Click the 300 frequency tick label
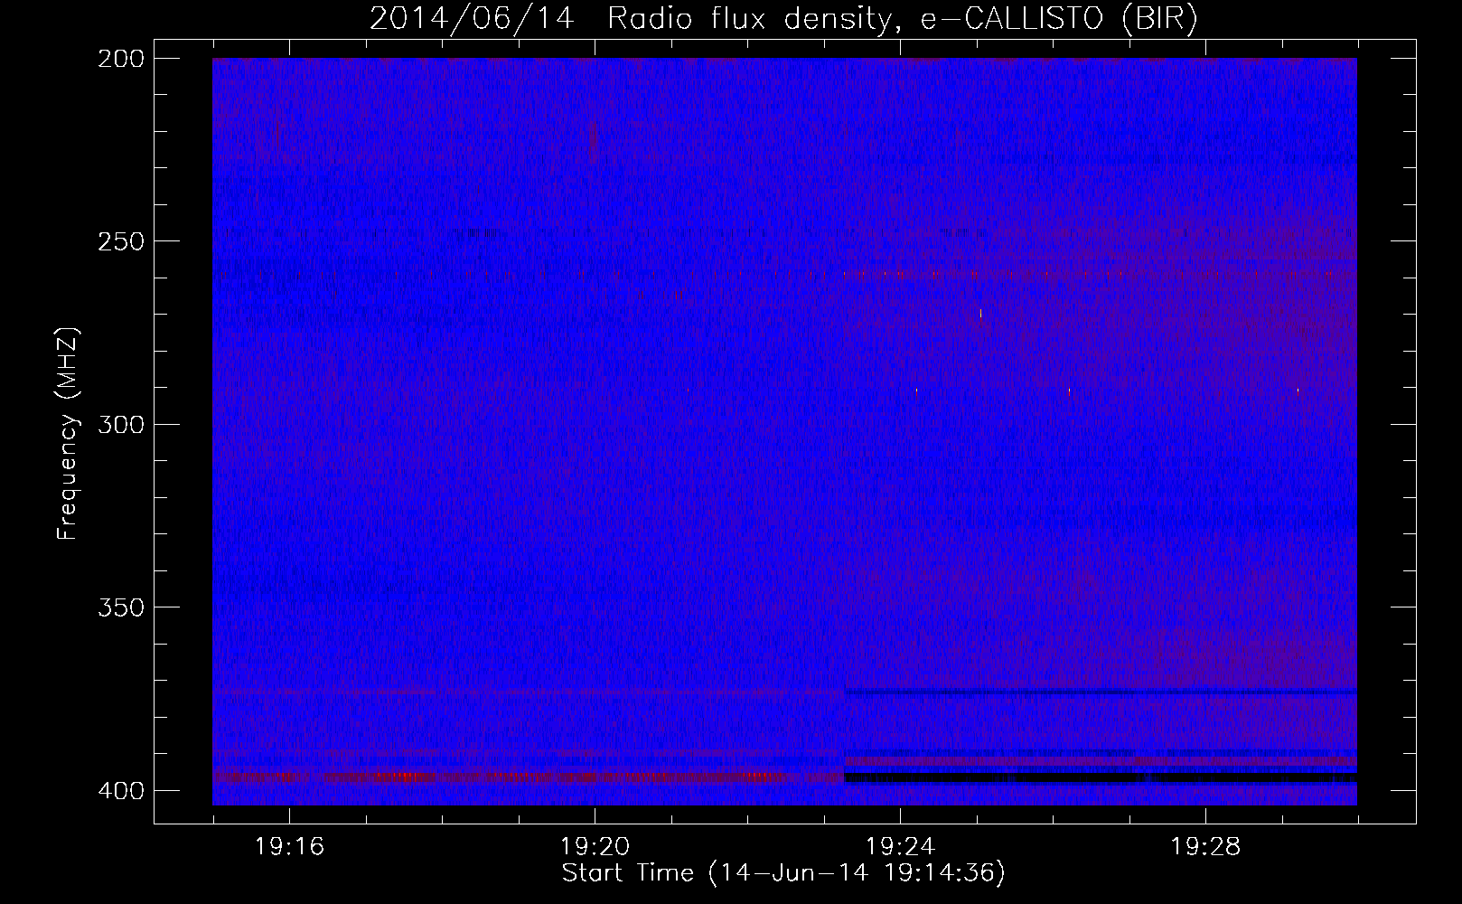 (x=121, y=424)
